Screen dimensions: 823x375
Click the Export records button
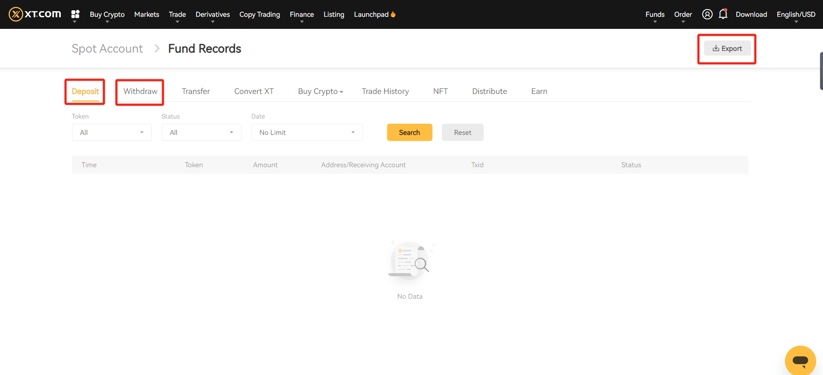[x=727, y=48]
